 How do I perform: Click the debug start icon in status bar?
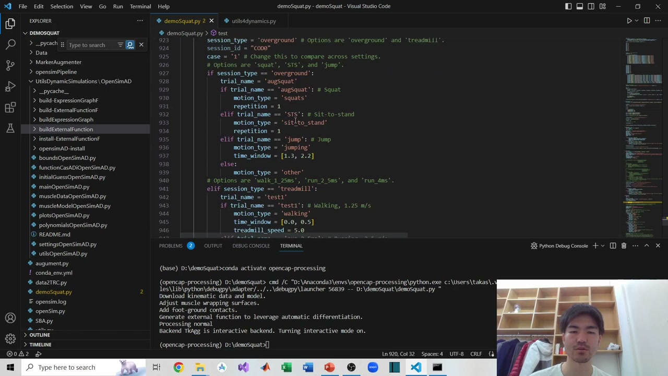38,354
